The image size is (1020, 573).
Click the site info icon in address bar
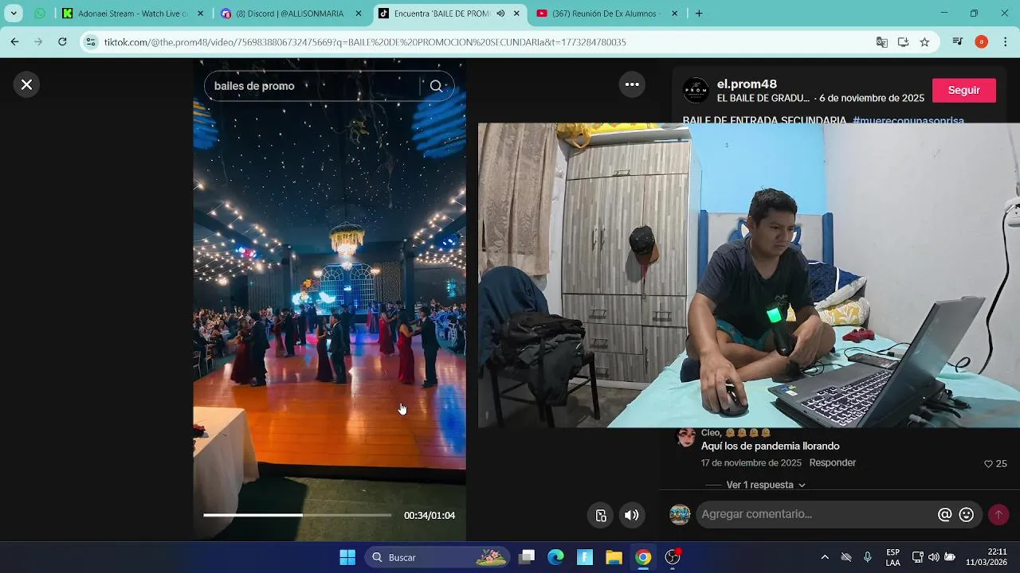(x=91, y=42)
